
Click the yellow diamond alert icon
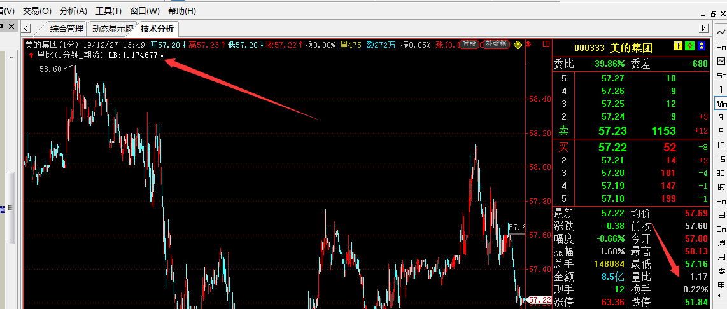(518, 45)
